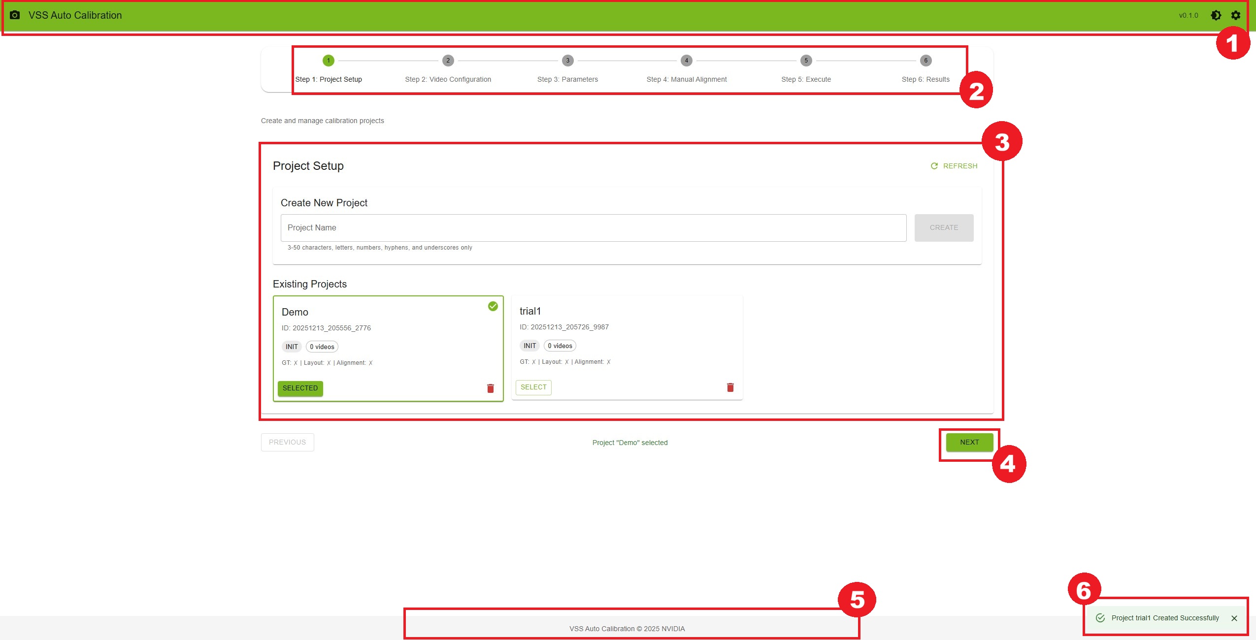Go to Step 2: Video Configuration
The width and height of the screenshot is (1256, 640).
click(x=448, y=61)
